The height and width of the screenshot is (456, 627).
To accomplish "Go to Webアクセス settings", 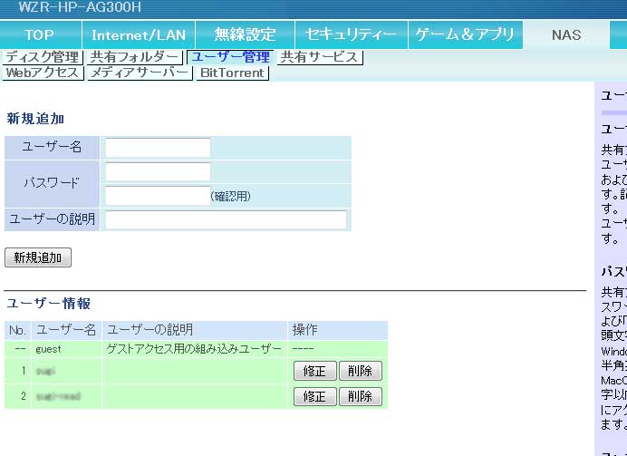I will pos(43,73).
